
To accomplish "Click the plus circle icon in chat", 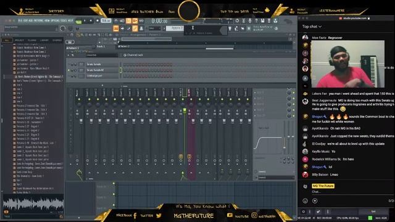I will coord(315,201).
